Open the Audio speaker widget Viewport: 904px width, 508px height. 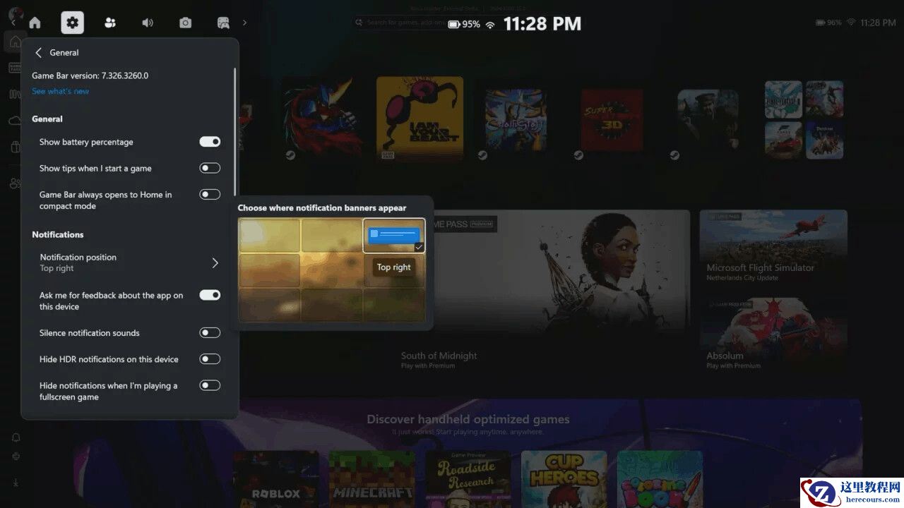pos(148,23)
